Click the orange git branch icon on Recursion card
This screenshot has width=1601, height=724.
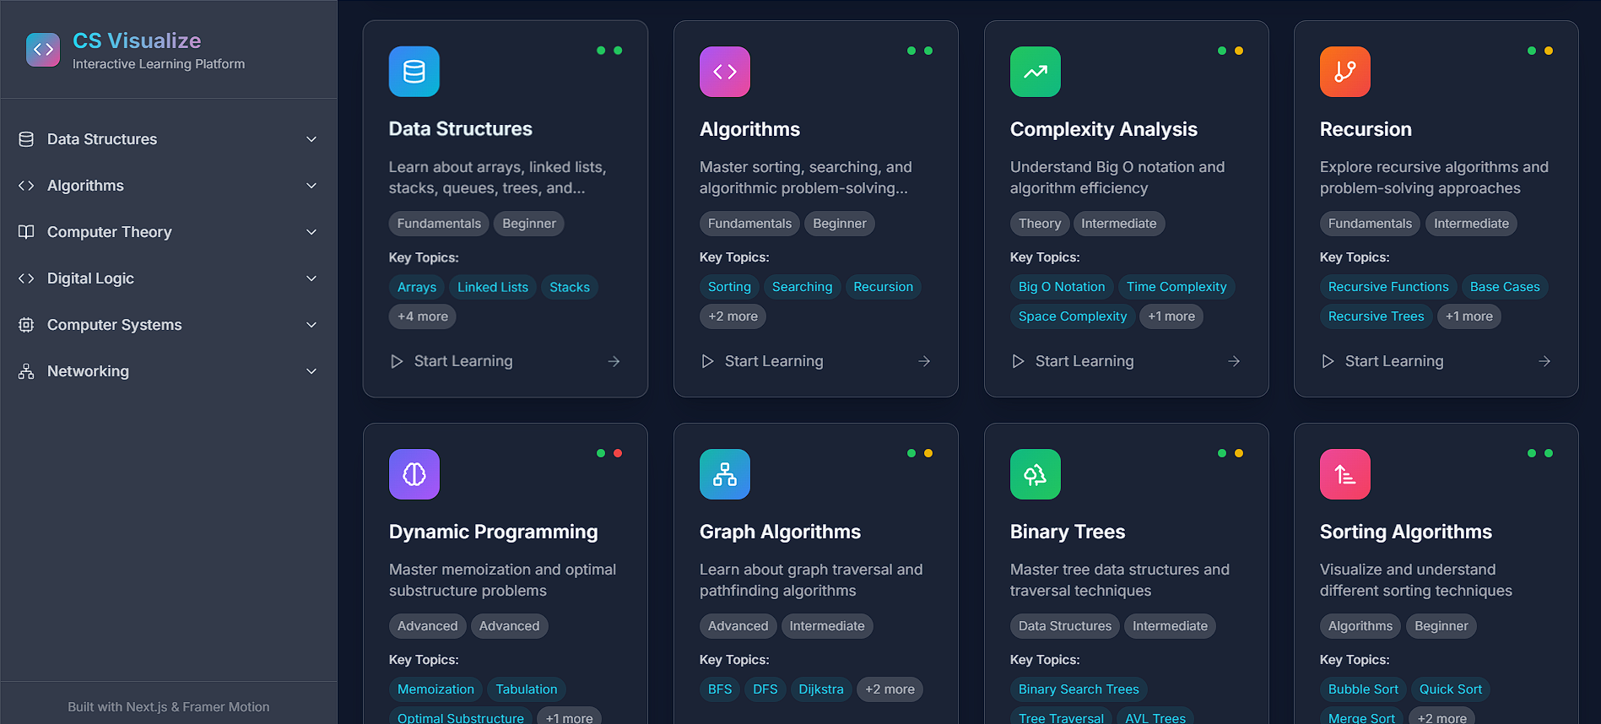click(1344, 72)
